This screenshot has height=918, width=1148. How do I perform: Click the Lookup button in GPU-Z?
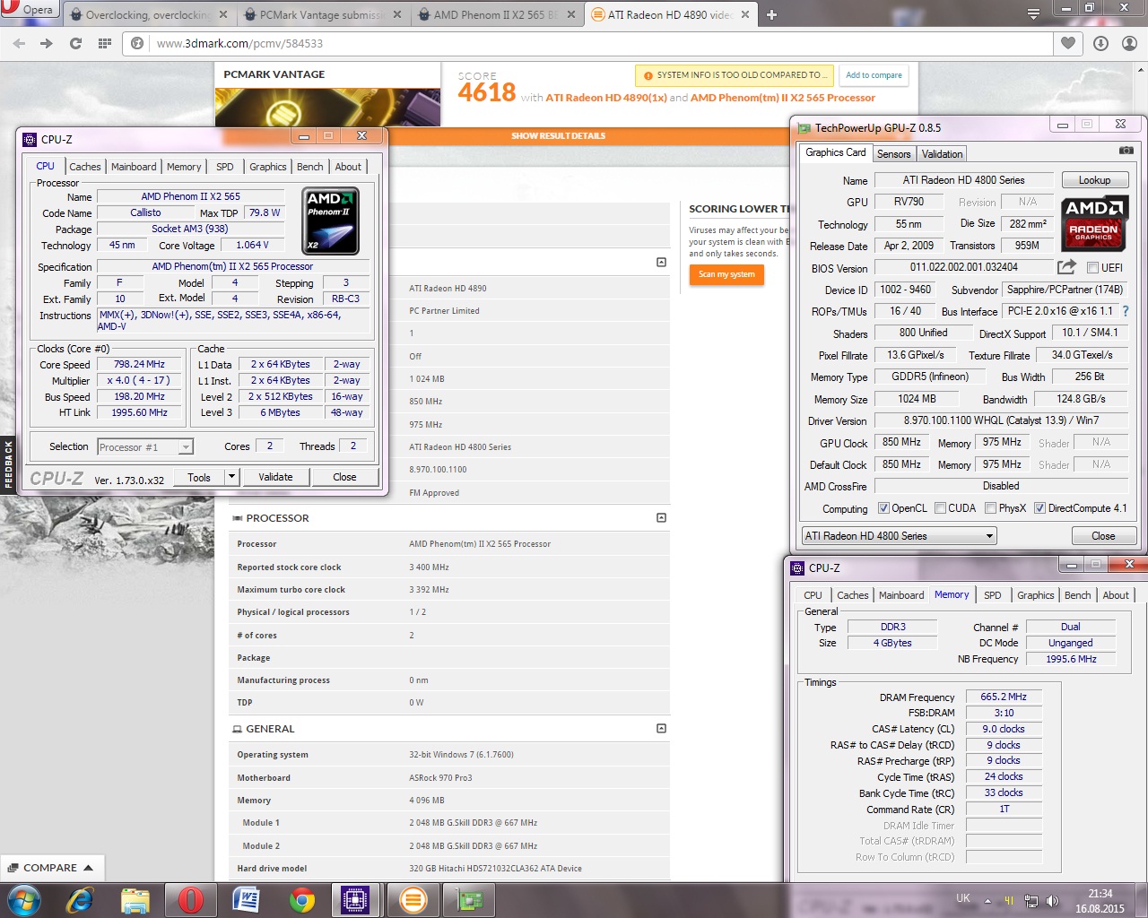(x=1094, y=180)
